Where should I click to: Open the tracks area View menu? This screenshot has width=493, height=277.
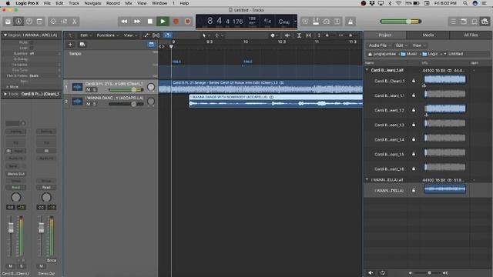130,35
